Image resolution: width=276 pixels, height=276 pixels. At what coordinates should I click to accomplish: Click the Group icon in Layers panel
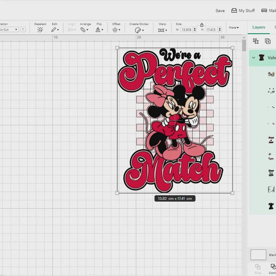point(255,41)
